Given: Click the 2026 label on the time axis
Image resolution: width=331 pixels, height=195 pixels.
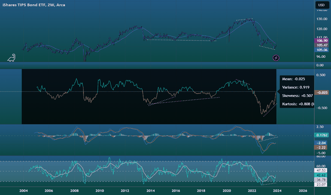Looking at the screenshot, I should pyautogui.click(x=303, y=191).
